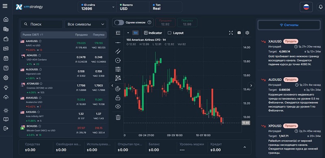325x158 pixels.
Task: Select the parallel channel drawing tool
Action: 118,51
